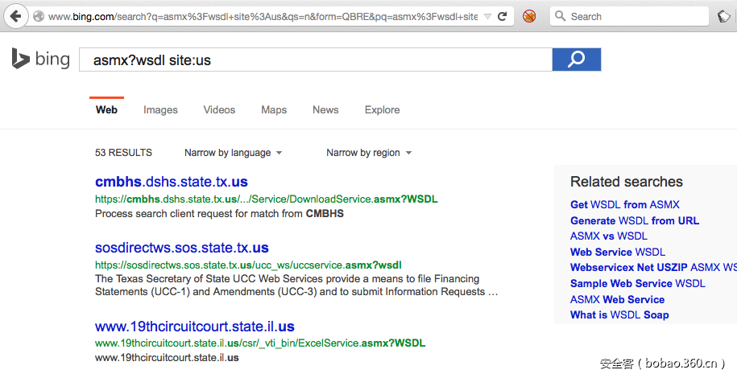This screenshot has height=378, width=737.
Task: Switch to the Videos tab
Action: 220,110
